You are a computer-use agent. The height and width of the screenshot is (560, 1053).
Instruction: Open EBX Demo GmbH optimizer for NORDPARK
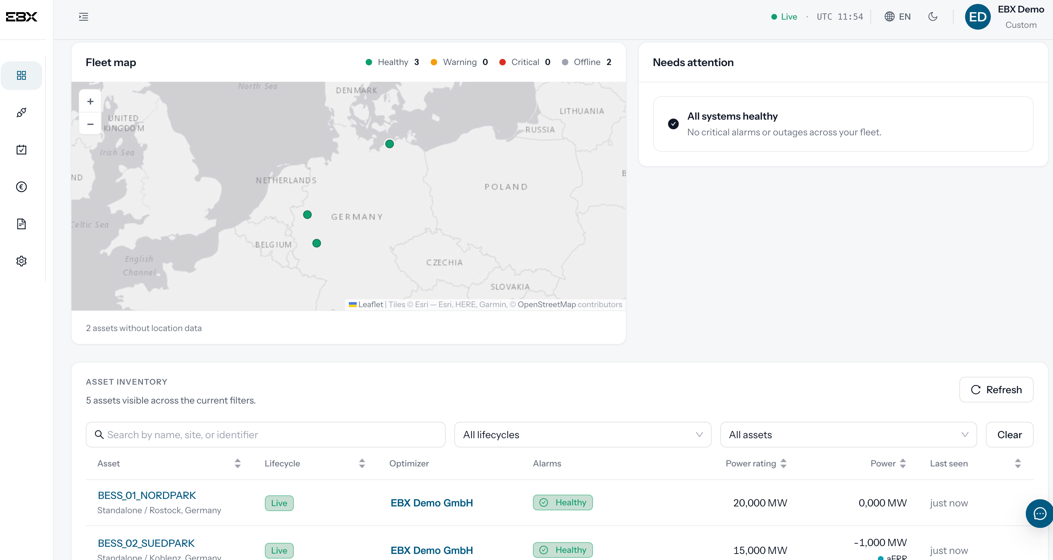point(432,503)
